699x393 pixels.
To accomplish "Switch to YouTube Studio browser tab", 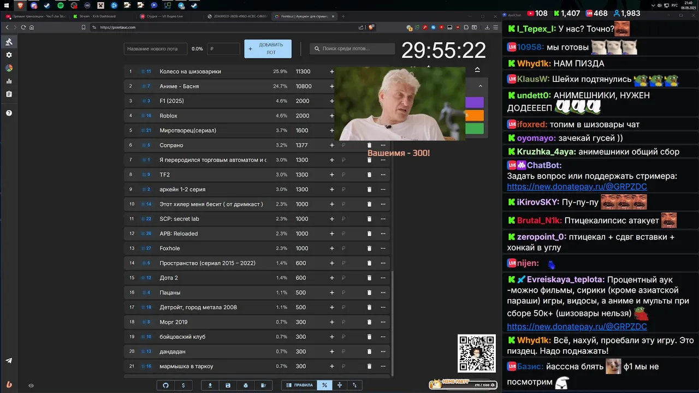I will pyautogui.click(x=36, y=16).
